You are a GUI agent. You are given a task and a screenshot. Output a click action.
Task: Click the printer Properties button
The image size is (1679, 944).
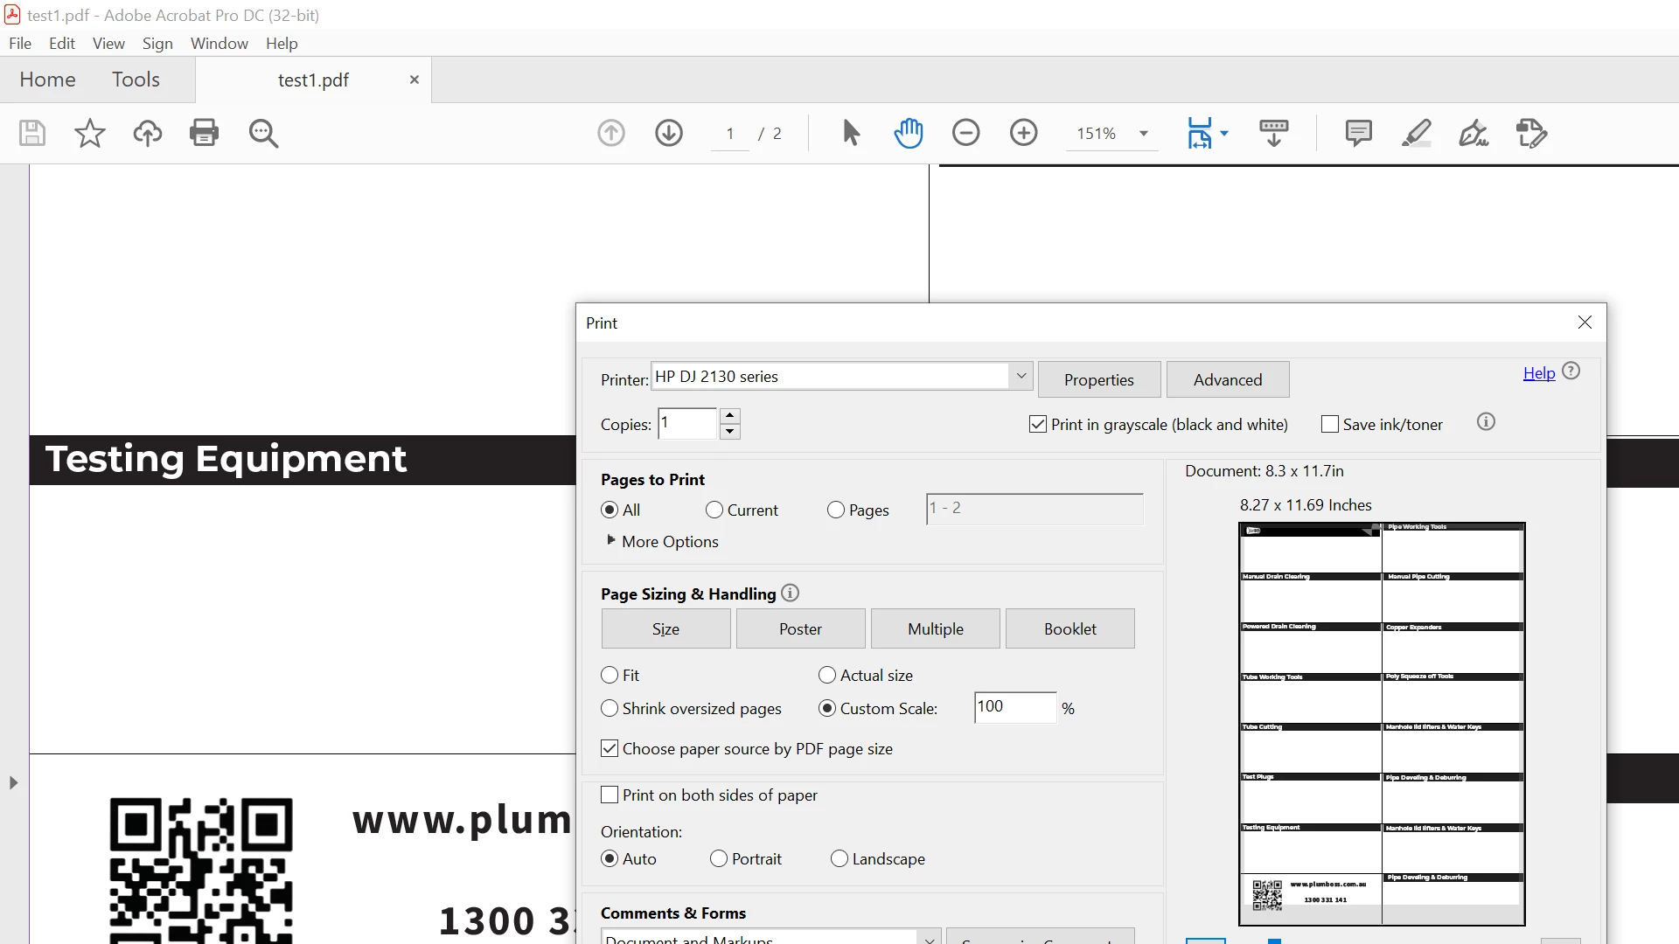[1098, 380]
